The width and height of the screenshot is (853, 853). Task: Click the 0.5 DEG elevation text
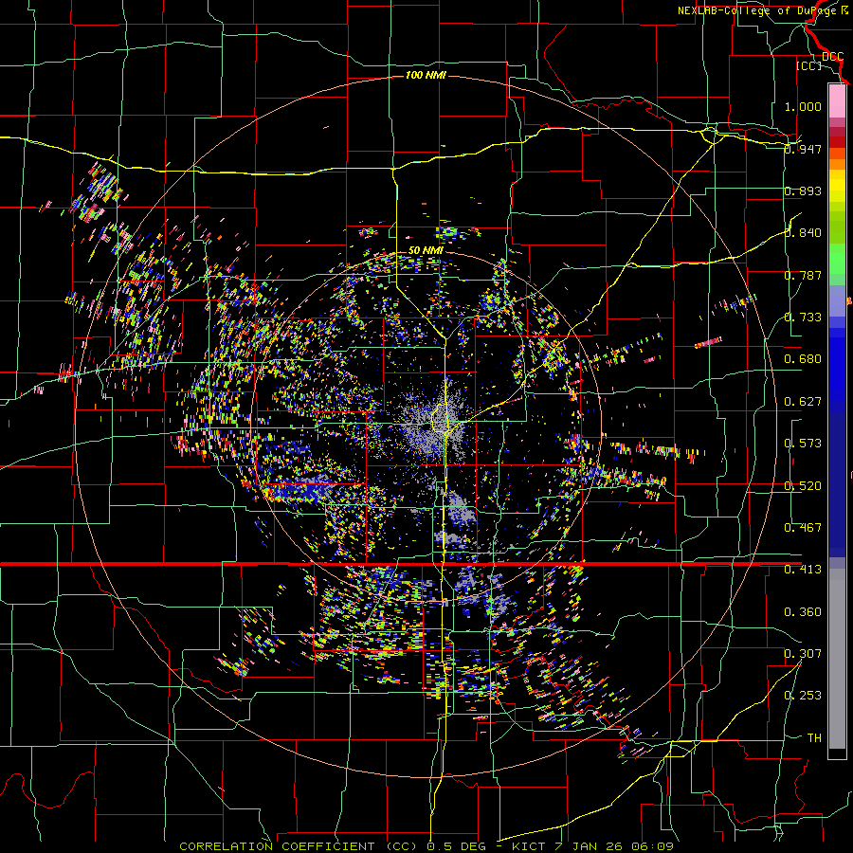click(456, 846)
